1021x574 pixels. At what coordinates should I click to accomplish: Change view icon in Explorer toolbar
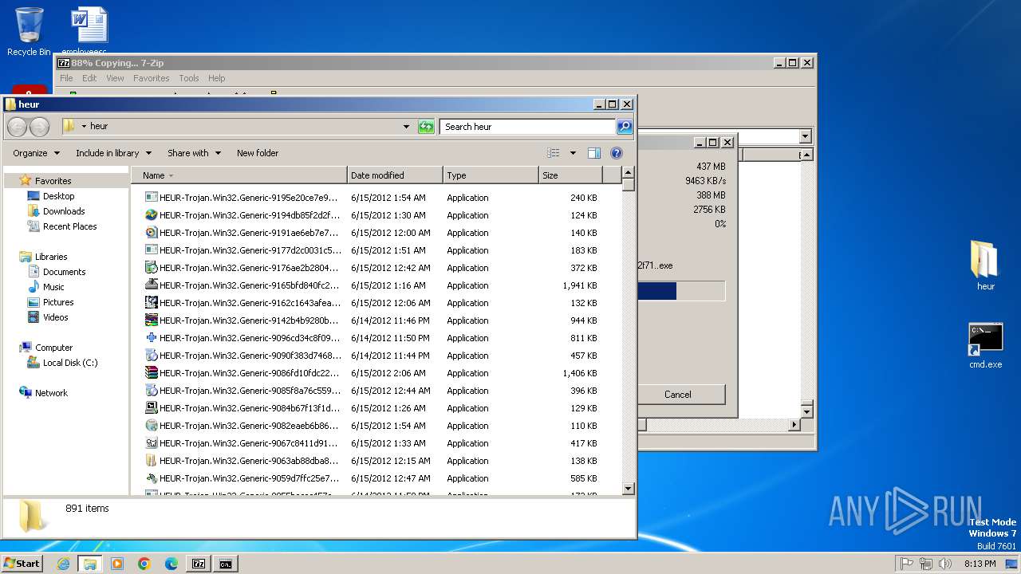tap(553, 153)
